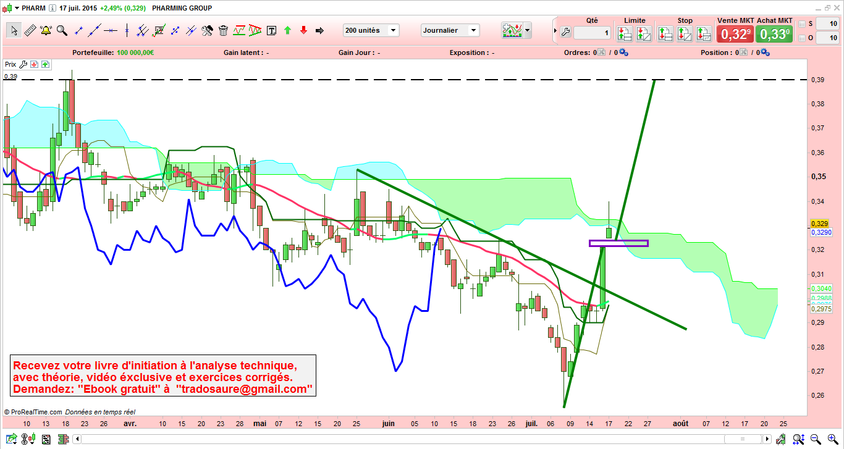The height and width of the screenshot is (449, 844).
Task: Open the 200 unités dropdown
Action: tap(371, 30)
